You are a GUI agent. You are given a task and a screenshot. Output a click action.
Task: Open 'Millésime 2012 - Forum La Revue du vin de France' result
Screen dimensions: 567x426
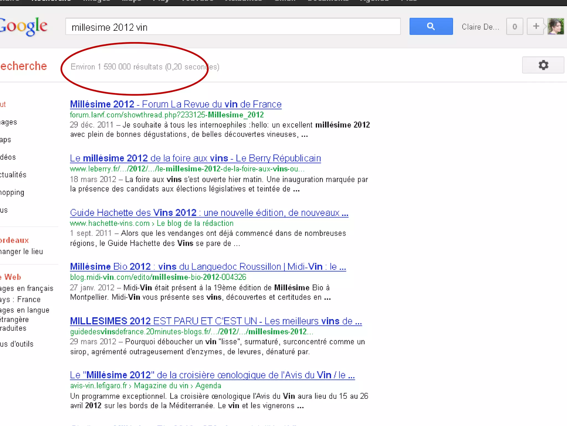(176, 104)
